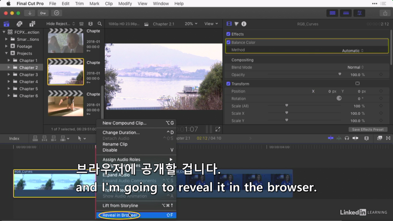This screenshot has width=393, height=221.
Task: Click the Append clip edit icon
Action: pos(54,138)
